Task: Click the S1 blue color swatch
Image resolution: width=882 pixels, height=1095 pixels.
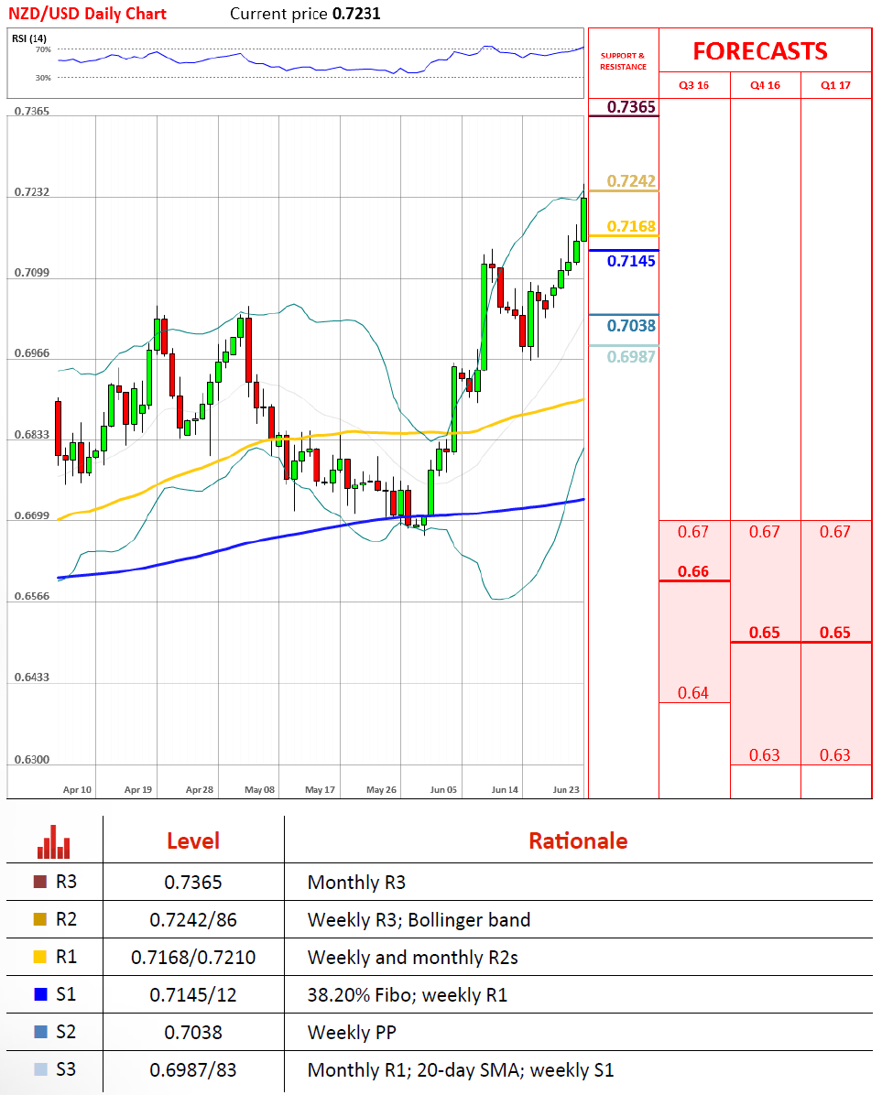Action: point(40,994)
